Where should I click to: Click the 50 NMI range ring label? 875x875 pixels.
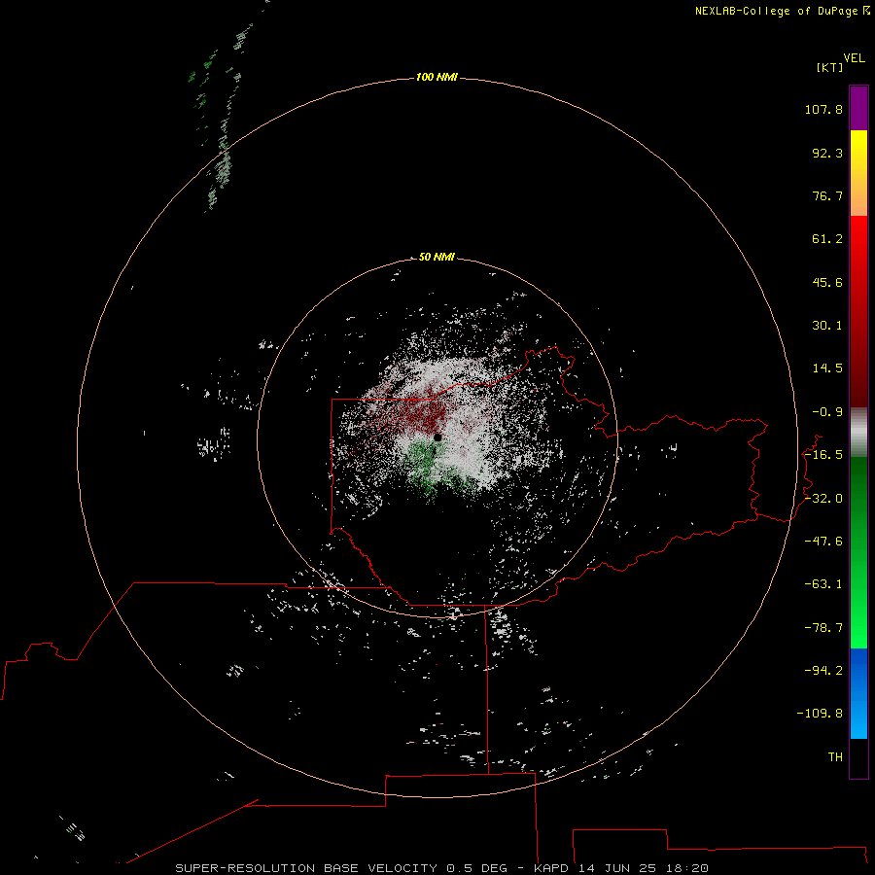click(437, 257)
